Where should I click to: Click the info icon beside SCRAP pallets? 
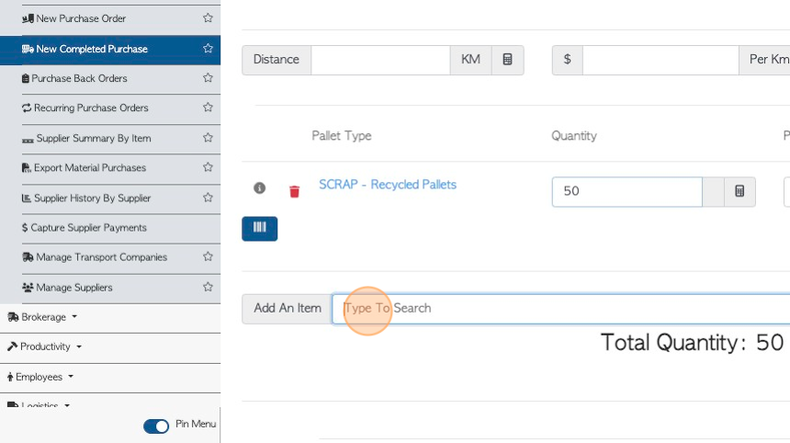click(259, 188)
